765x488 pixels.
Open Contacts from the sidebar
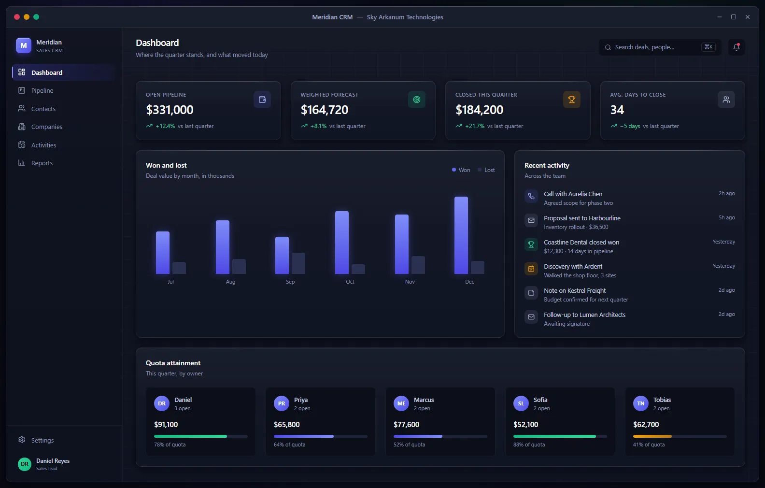pyautogui.click(x=64, y=109)
